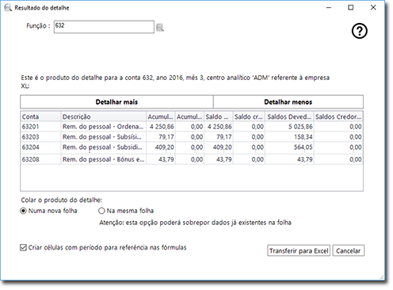This screenshot has height=290, width=393.
Task: Sort by the Descrição column header
Action: 104,116
